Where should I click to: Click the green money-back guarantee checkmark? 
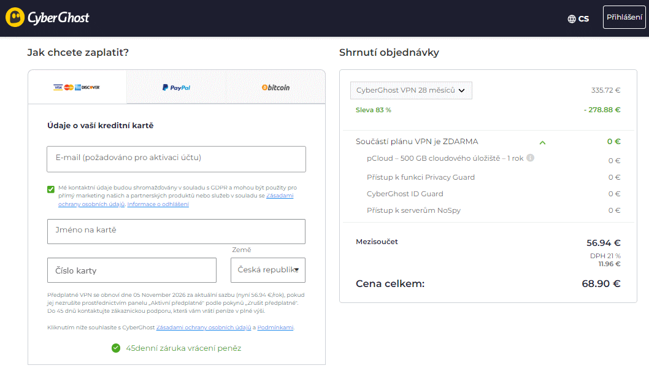pos(117,348)
